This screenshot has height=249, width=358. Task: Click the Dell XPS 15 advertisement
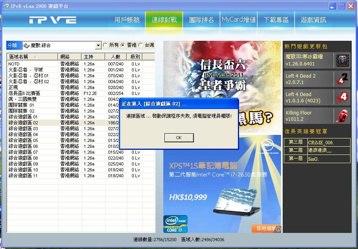222,184
